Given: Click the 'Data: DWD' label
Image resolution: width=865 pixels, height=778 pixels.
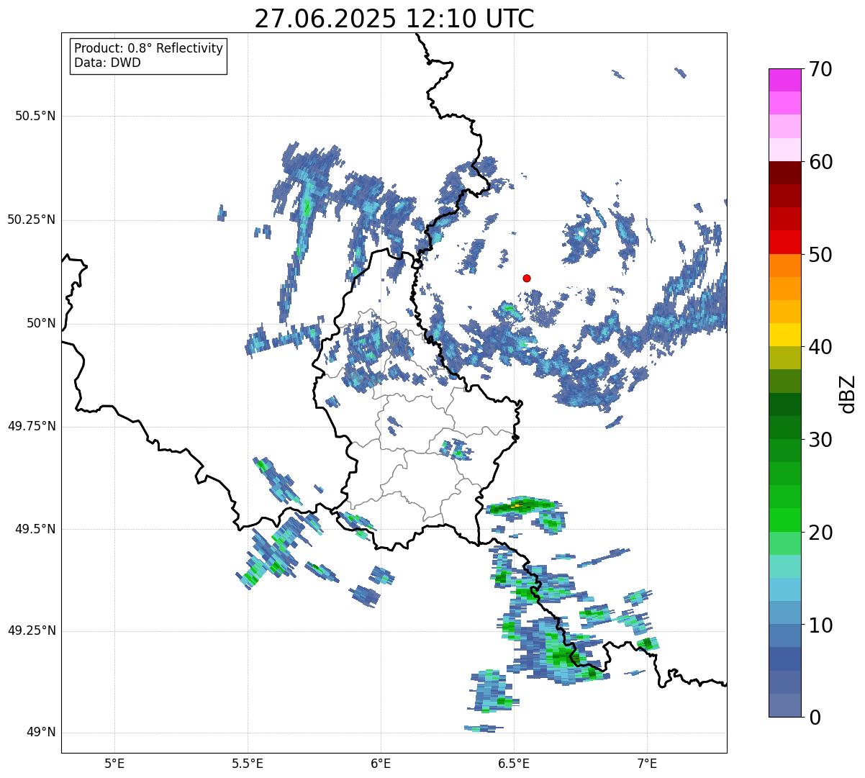Looking at the screenshot, I should (x=107, y=63).
